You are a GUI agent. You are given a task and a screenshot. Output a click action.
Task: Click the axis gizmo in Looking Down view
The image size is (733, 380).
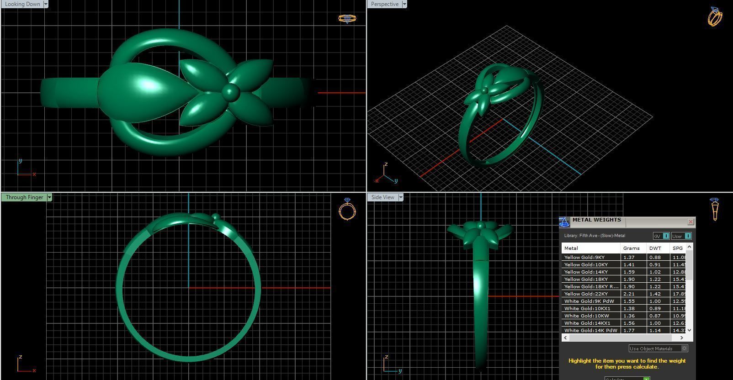(x=26, y=168)
